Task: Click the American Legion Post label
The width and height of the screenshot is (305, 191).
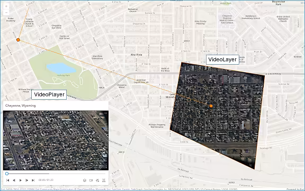Action: [x=141, y=81]
